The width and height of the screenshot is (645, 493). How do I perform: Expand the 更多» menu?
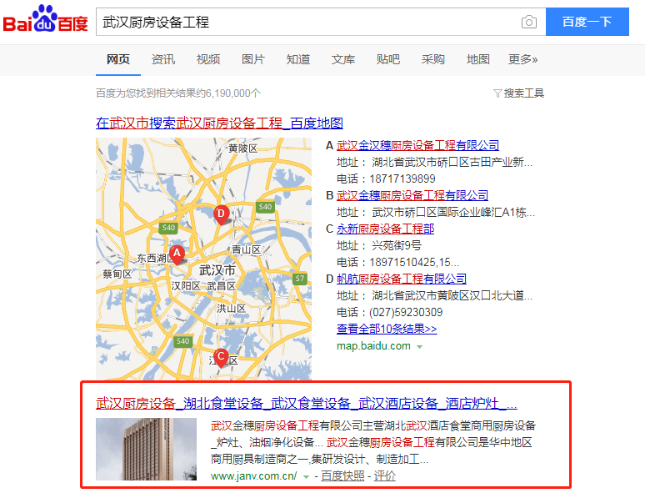pyautogui.click(x=522, y=60)
